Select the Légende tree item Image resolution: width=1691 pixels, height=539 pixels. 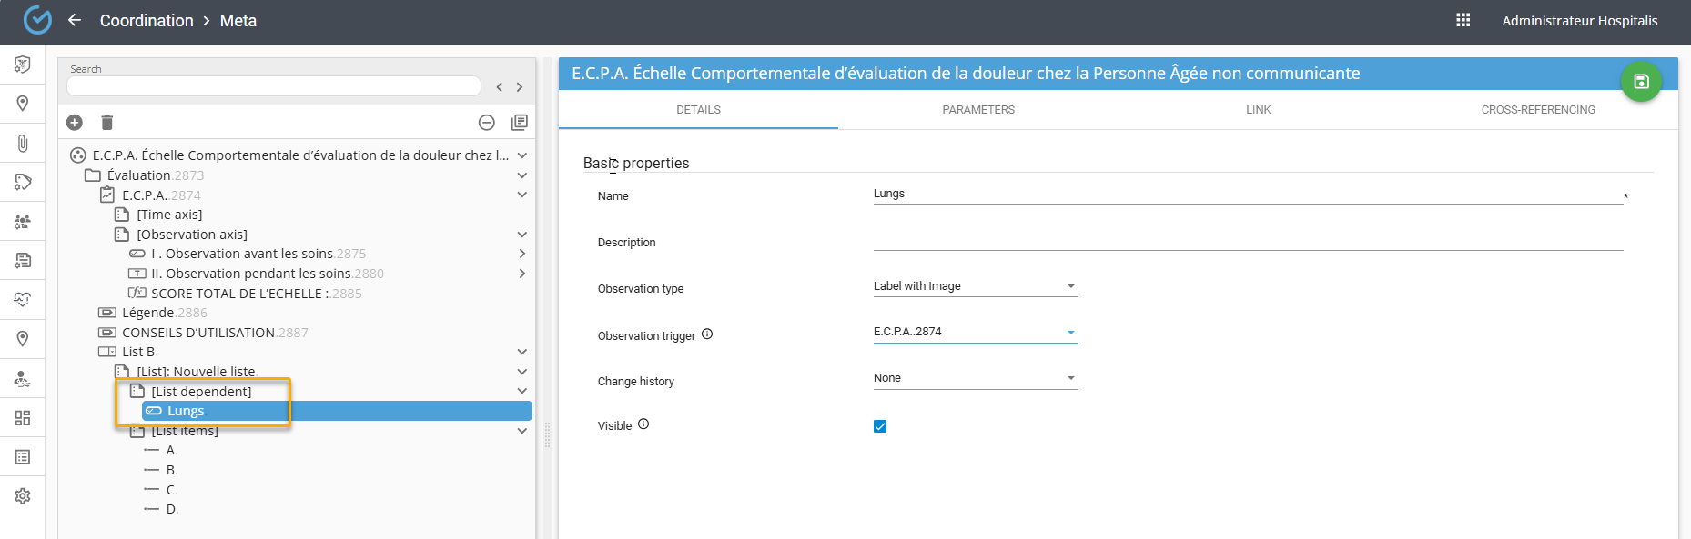point(147,313)
